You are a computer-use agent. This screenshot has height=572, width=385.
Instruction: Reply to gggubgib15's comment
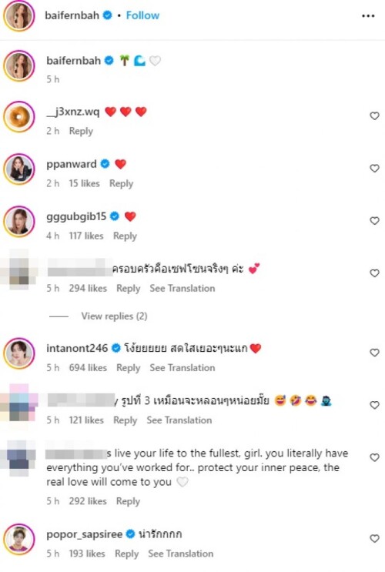(x=125, y=236)
